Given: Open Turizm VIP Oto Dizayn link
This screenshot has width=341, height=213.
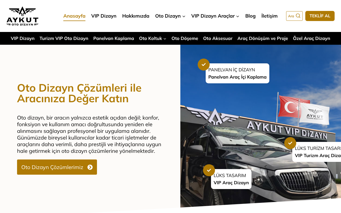Looking at the screenshot, I should [64, 38].
